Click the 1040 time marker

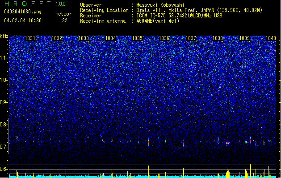271,38
